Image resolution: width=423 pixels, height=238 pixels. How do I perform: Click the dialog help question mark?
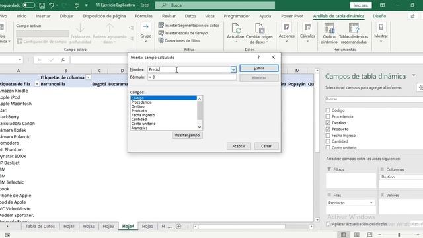pyautogui.click(x=258, y=57)
